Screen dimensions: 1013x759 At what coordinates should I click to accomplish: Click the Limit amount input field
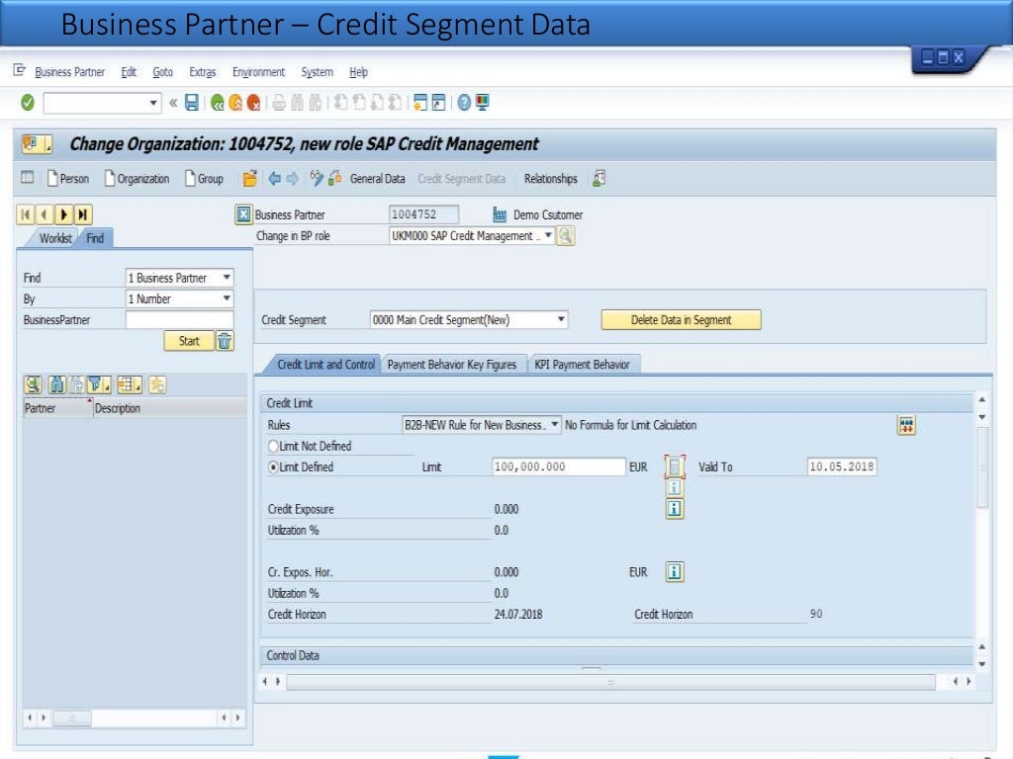[559, 467]
